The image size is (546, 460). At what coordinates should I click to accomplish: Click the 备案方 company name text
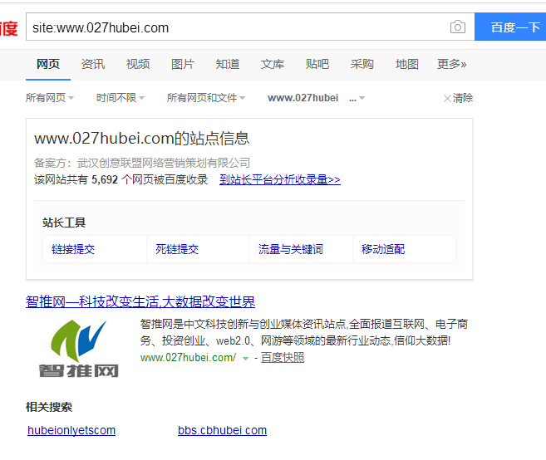(164, 163)
